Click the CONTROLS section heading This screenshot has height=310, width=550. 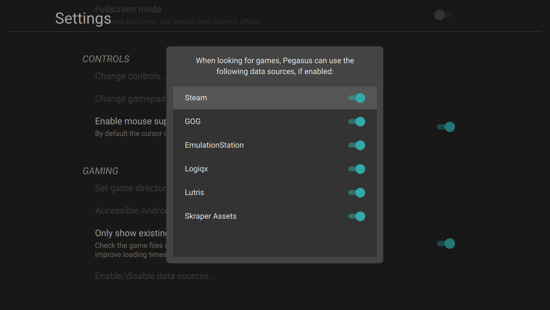pos(106,59)
